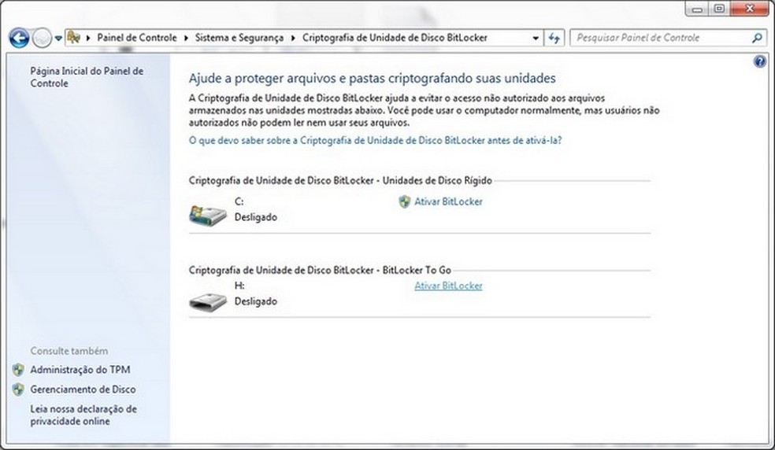775x450 pixels.
Task: Click the H: drive label text
Action: (239, 286)
